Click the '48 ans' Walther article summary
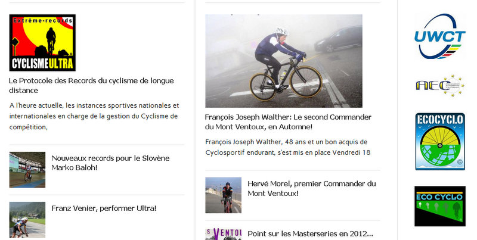Image resolution: width=477 pixels, height=240 pixels. point(288,147)
